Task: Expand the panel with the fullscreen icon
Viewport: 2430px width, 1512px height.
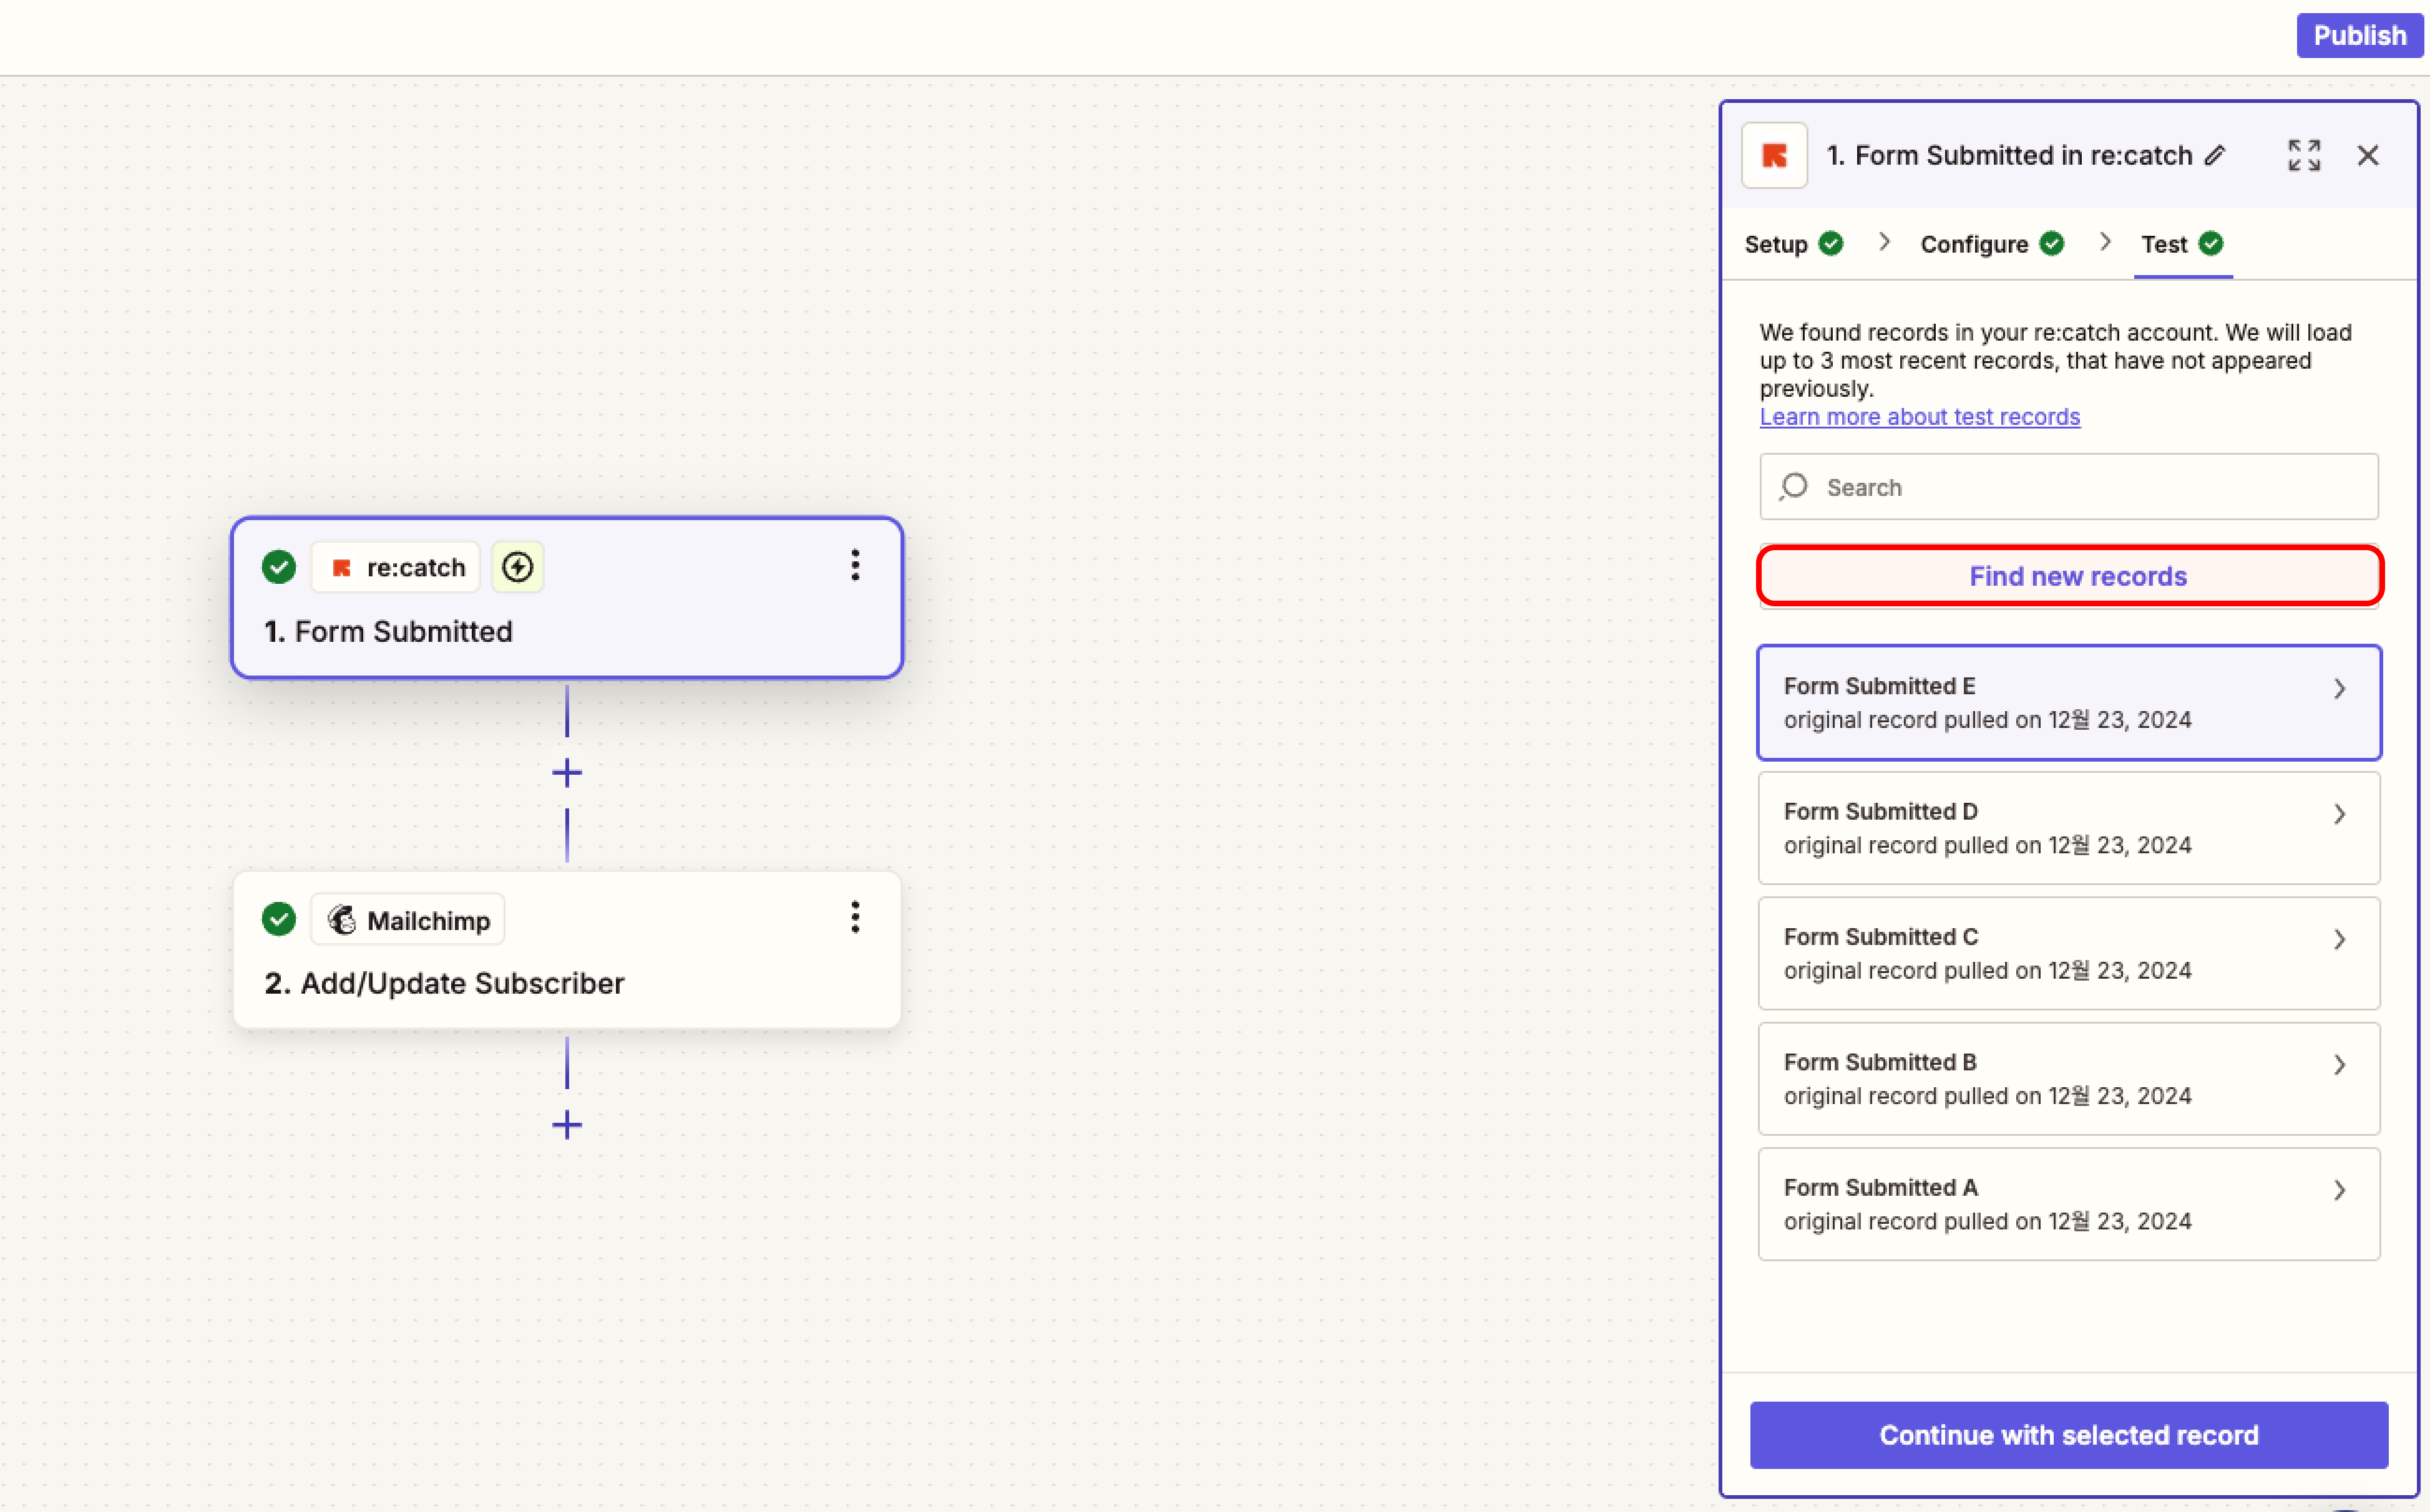Action: click(2303, 156)
